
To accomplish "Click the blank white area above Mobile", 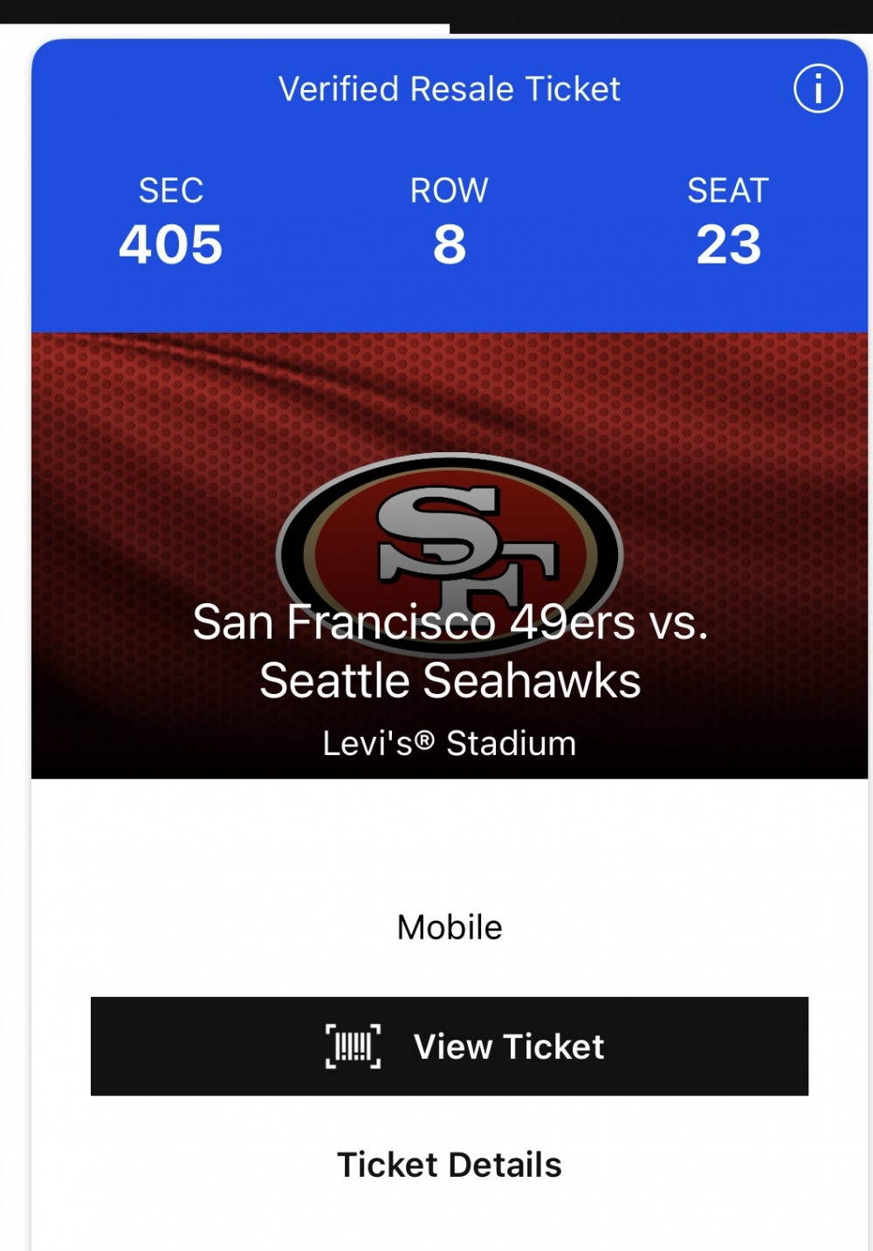I will click(x=450, y=838).
